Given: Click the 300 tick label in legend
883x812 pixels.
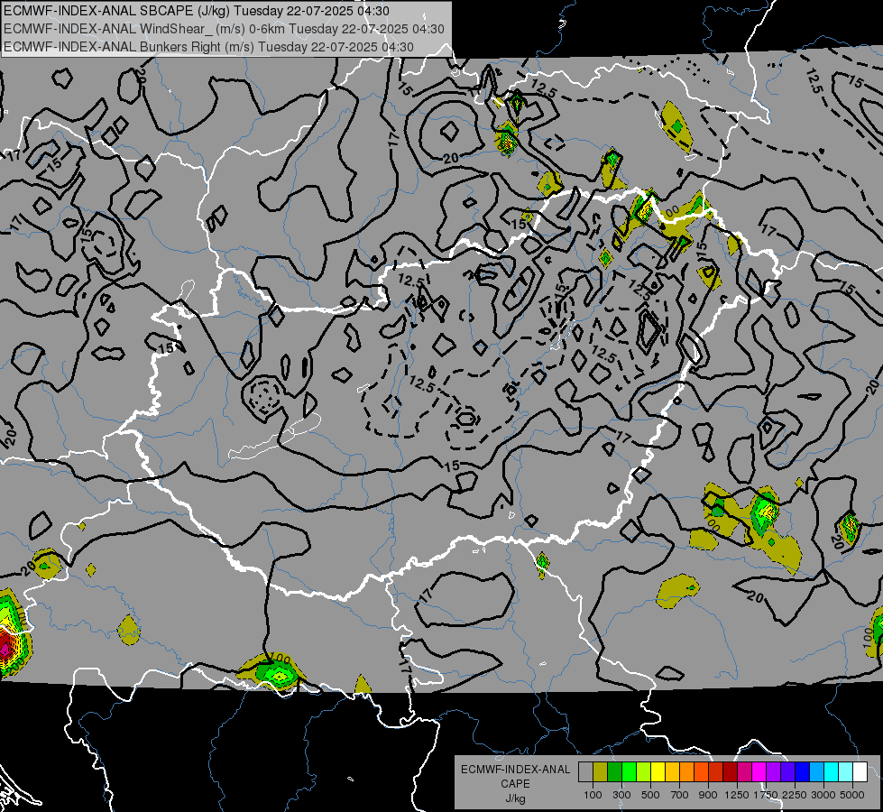Looking at the screenshot, I should coord(621,795).
